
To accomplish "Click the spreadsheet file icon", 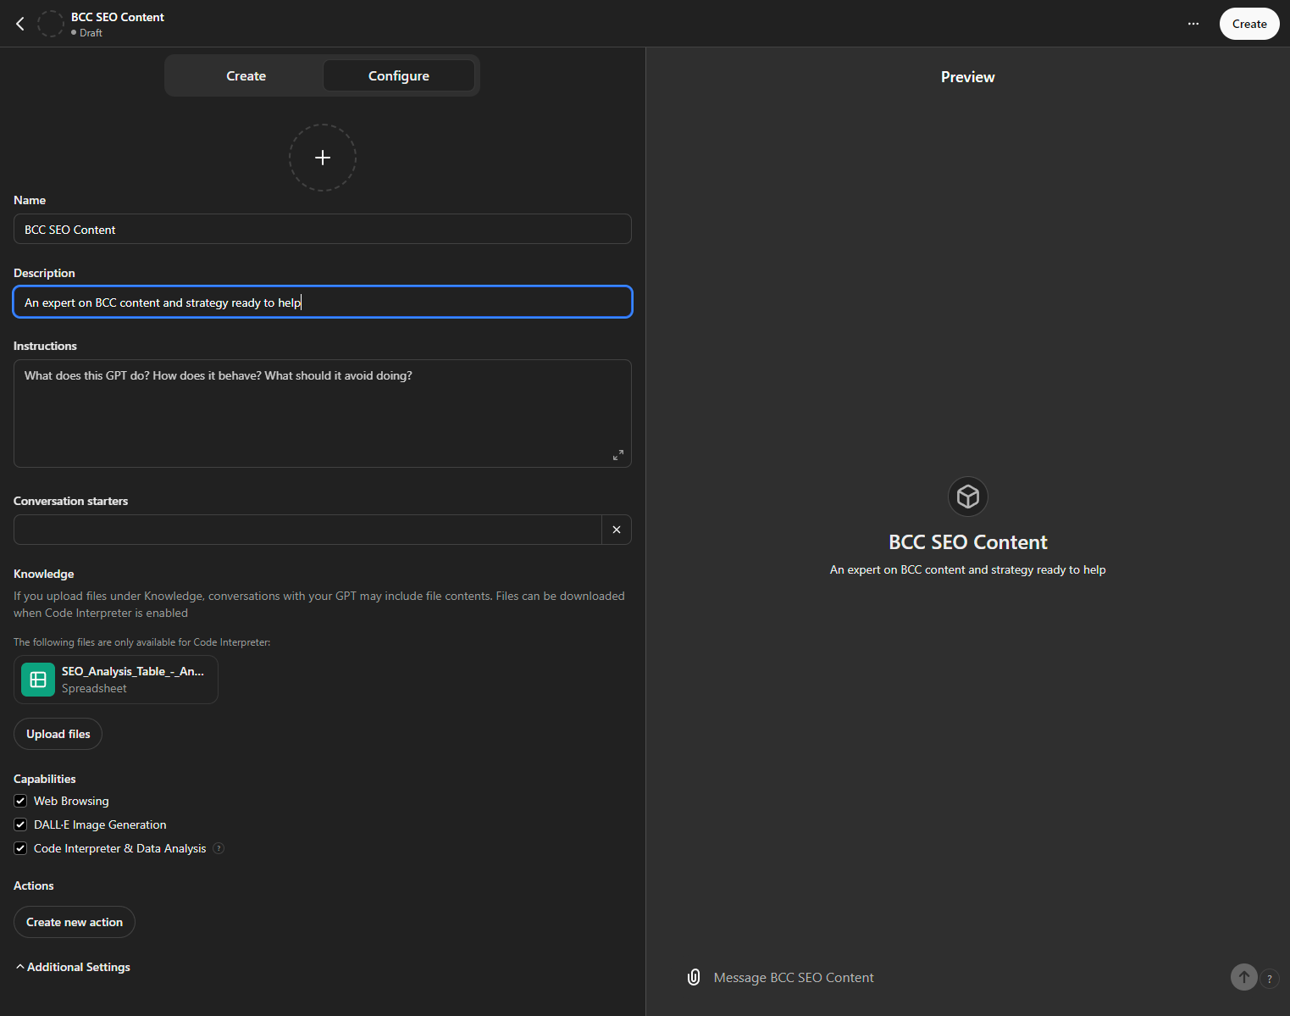I will pos(38,680).
